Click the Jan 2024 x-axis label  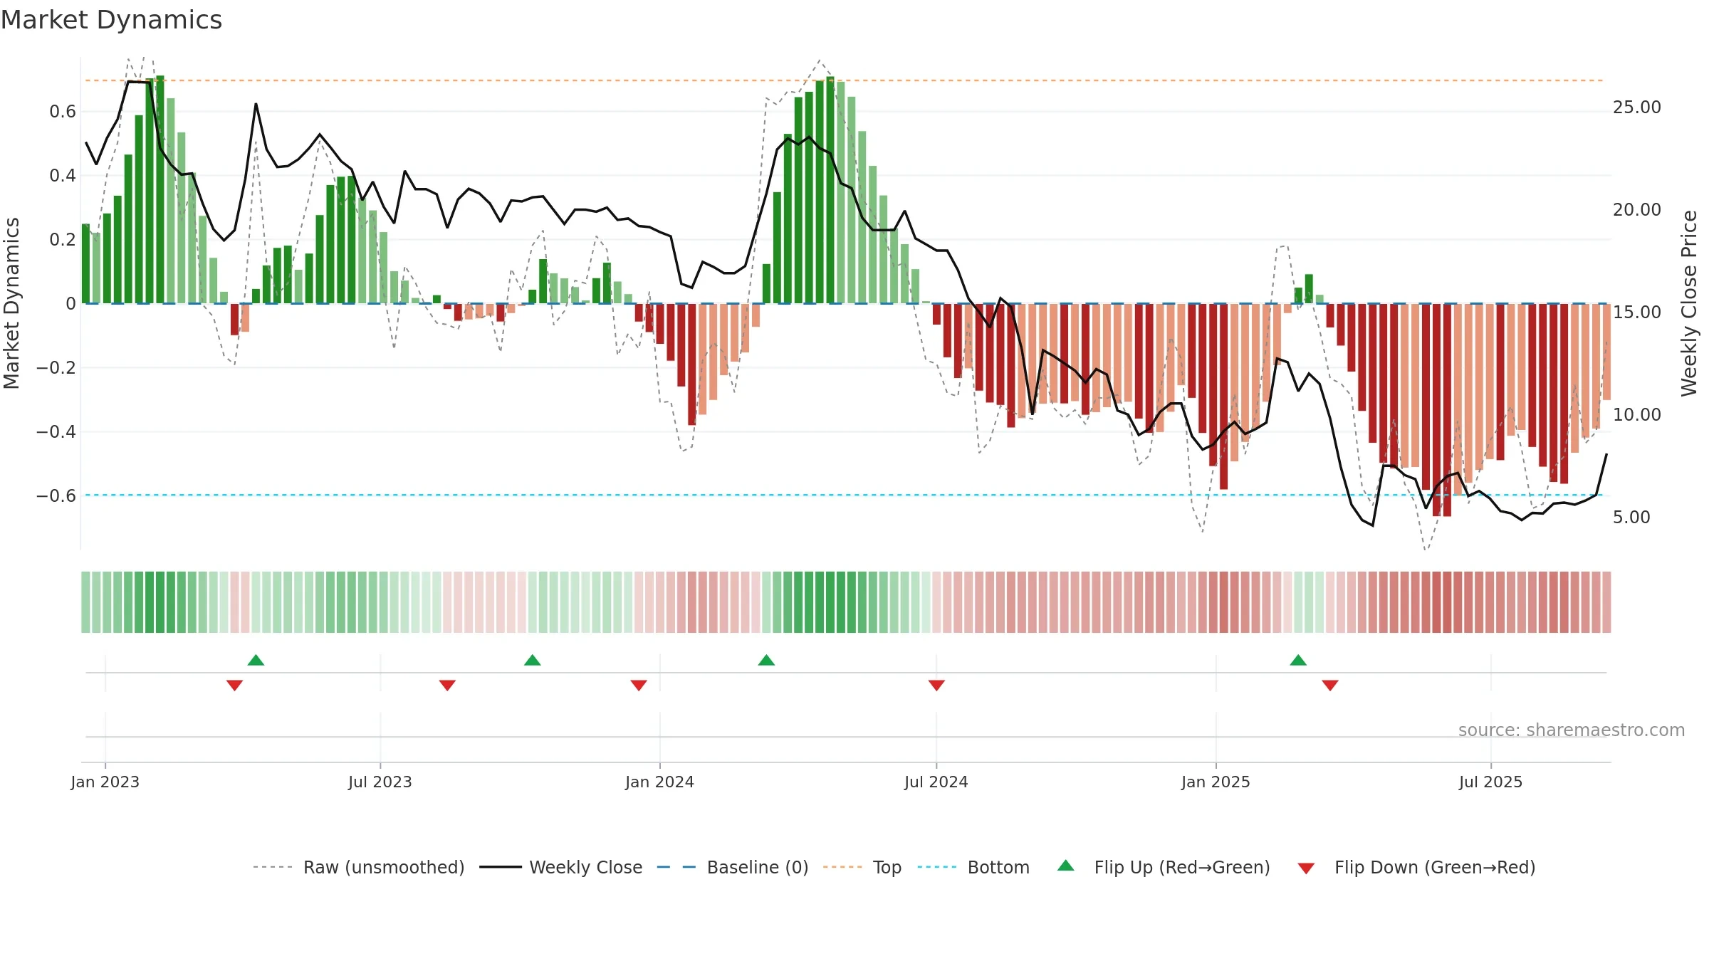[x=659, y=782]
